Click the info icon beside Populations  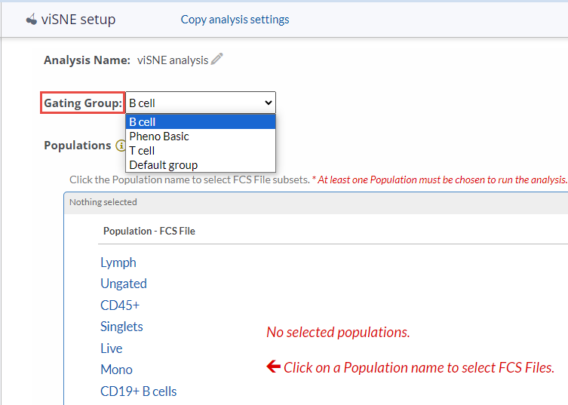(120, 146)
